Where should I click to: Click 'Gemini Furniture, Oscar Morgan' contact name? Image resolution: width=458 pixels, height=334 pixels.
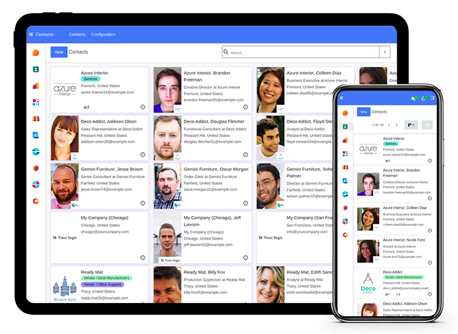tap(216, 169)
